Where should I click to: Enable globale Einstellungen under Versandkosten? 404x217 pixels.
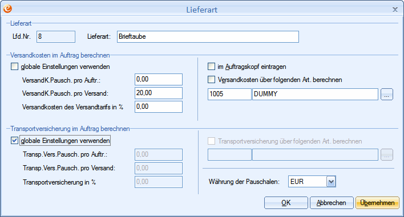14,67
